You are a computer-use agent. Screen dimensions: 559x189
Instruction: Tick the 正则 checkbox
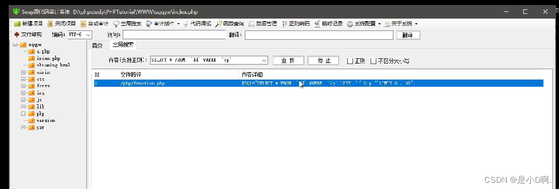click(350, 61)
